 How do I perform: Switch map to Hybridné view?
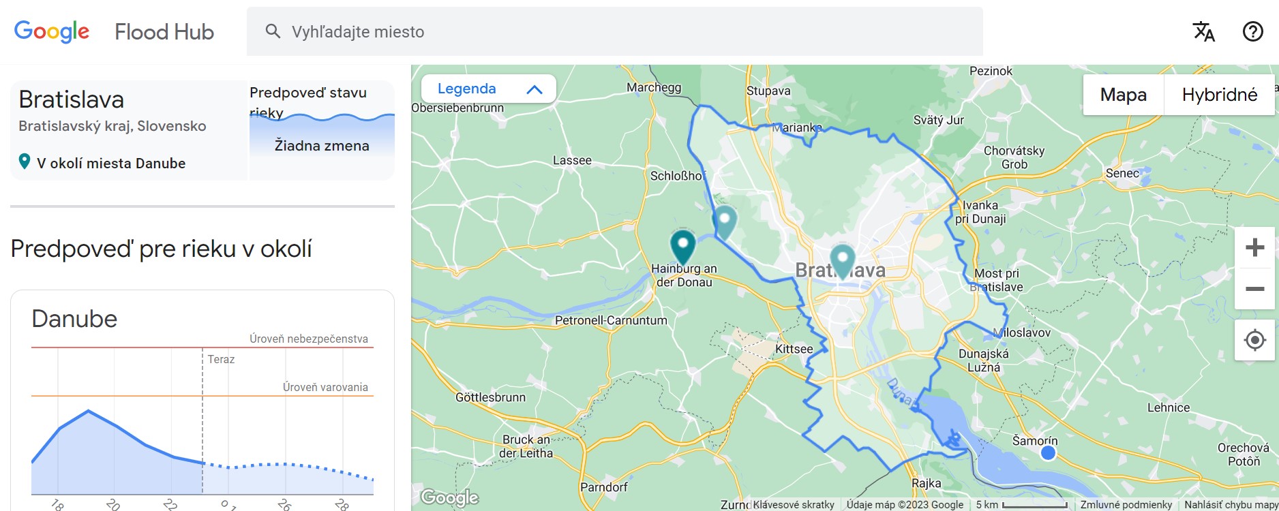(x=1219, y=95)
